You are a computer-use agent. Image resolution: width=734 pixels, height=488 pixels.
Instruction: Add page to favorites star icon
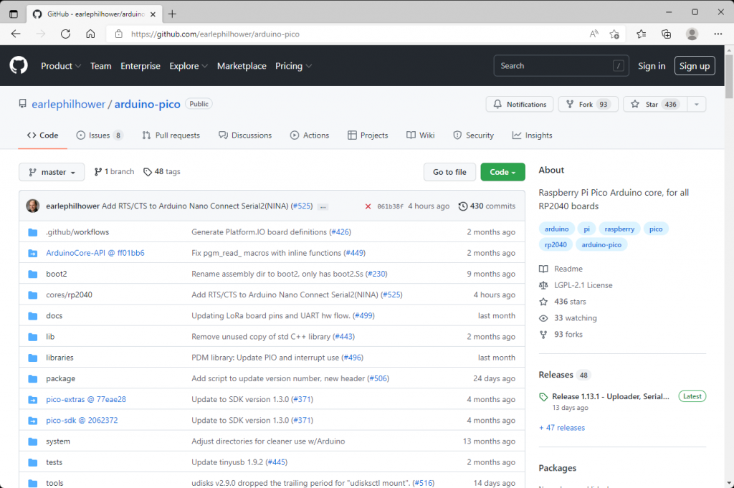click(x=614, y=34)
